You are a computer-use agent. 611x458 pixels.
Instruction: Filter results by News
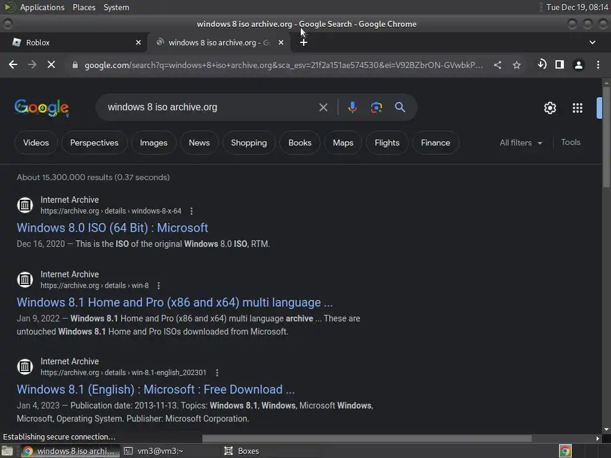coord(199,143)
